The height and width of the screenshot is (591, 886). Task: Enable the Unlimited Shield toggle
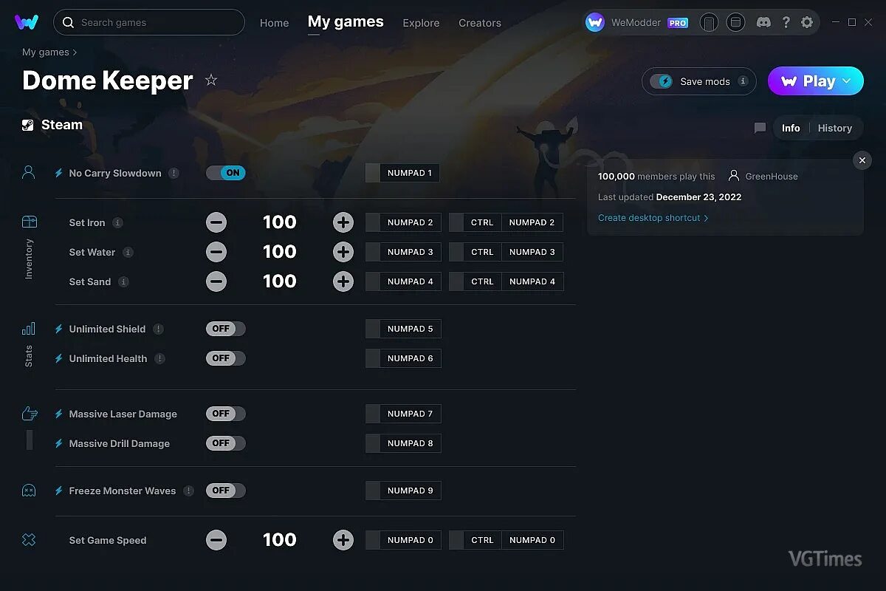[x=226, y=329]
